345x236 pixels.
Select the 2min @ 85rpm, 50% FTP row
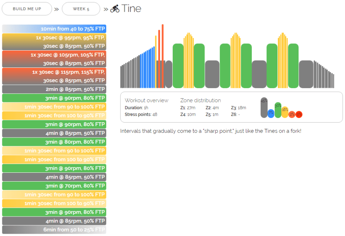54,89
